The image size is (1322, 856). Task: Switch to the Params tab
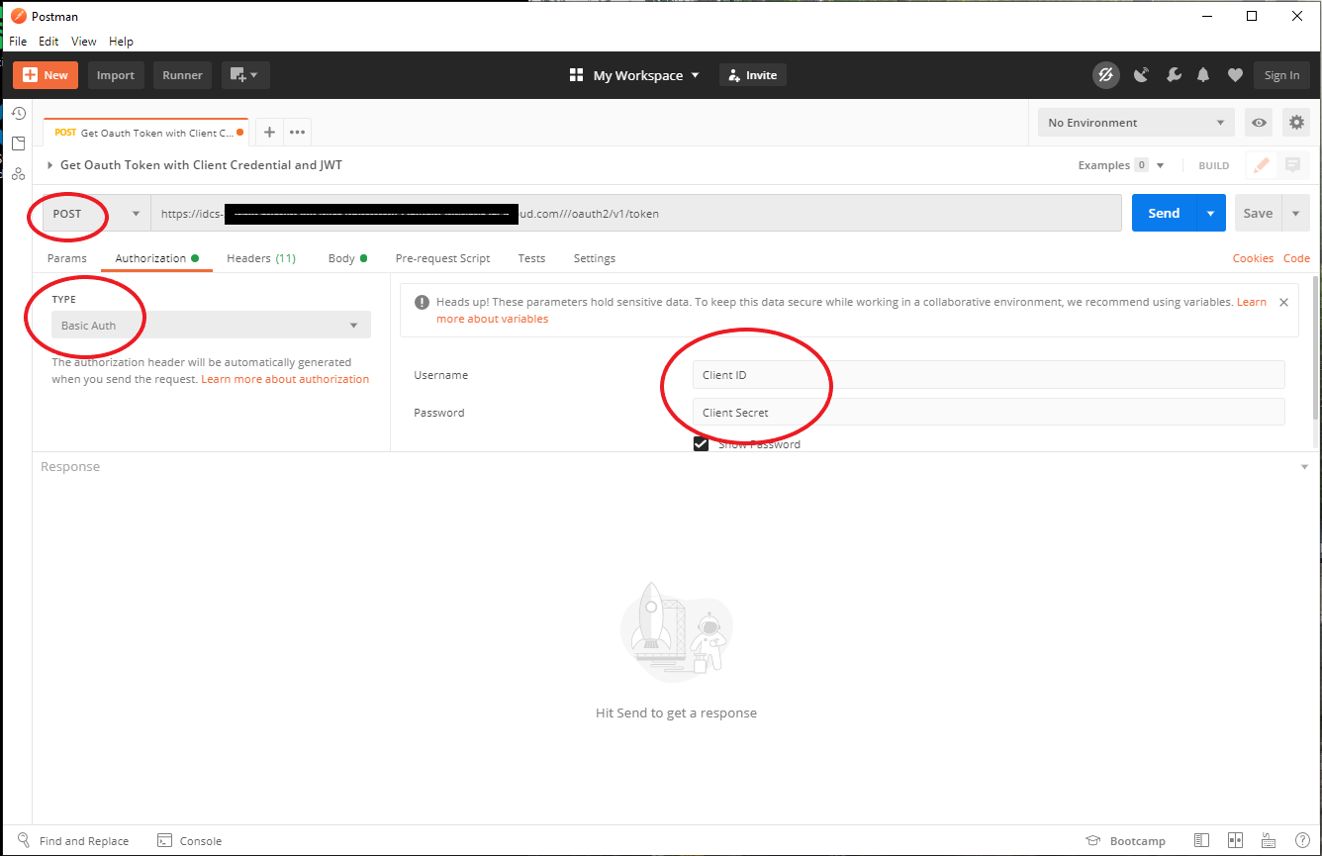pos(67,258)
